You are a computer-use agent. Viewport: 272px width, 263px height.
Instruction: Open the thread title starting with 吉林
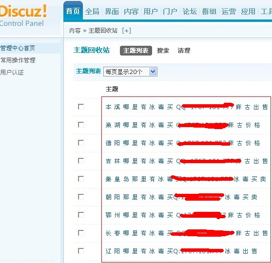point(187,161)
